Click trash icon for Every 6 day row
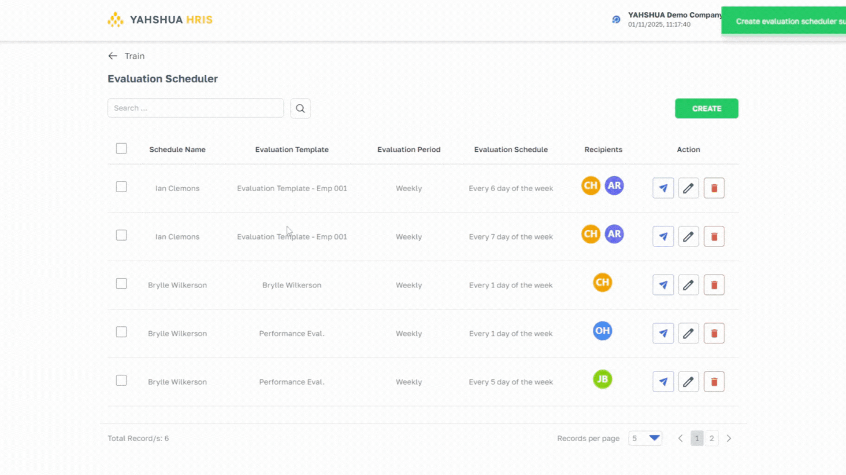The height and width of the screenshot is (475, 846). click(x=714, y=188)
